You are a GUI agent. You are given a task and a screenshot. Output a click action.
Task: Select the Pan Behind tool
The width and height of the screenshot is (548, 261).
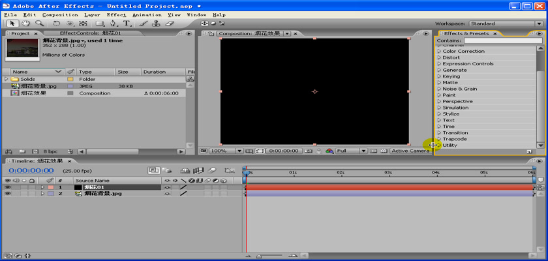[83, 23]
